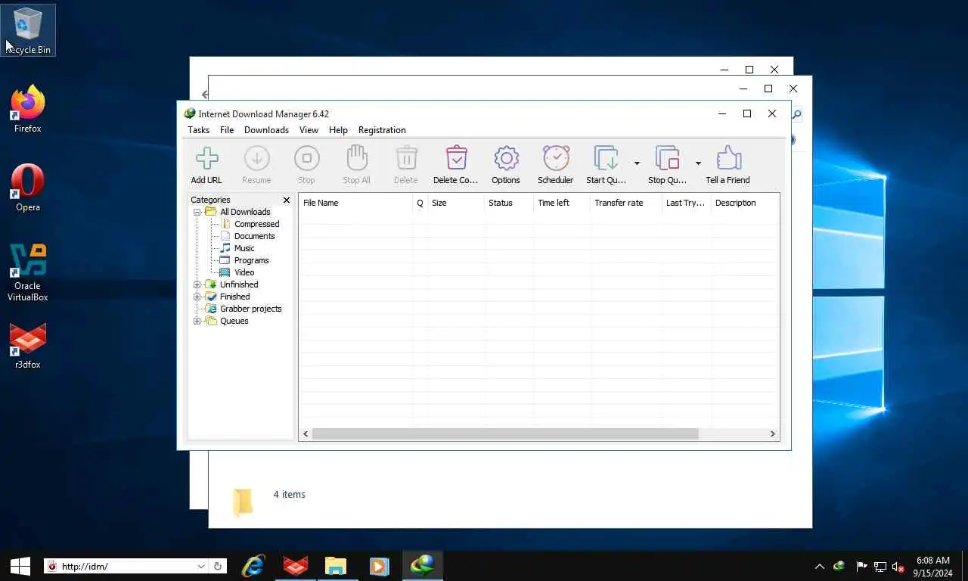Click the Delete trash icon

(x=406, y=159)
